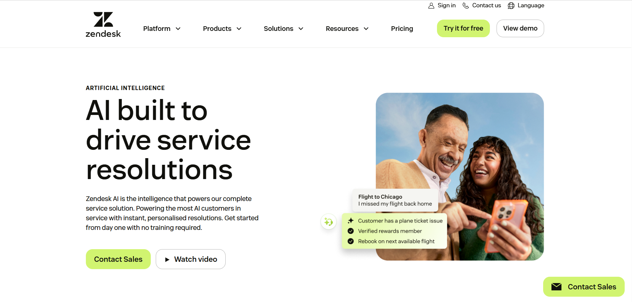Click the View demo button
The image size is (632, 302).
[520, 28]
